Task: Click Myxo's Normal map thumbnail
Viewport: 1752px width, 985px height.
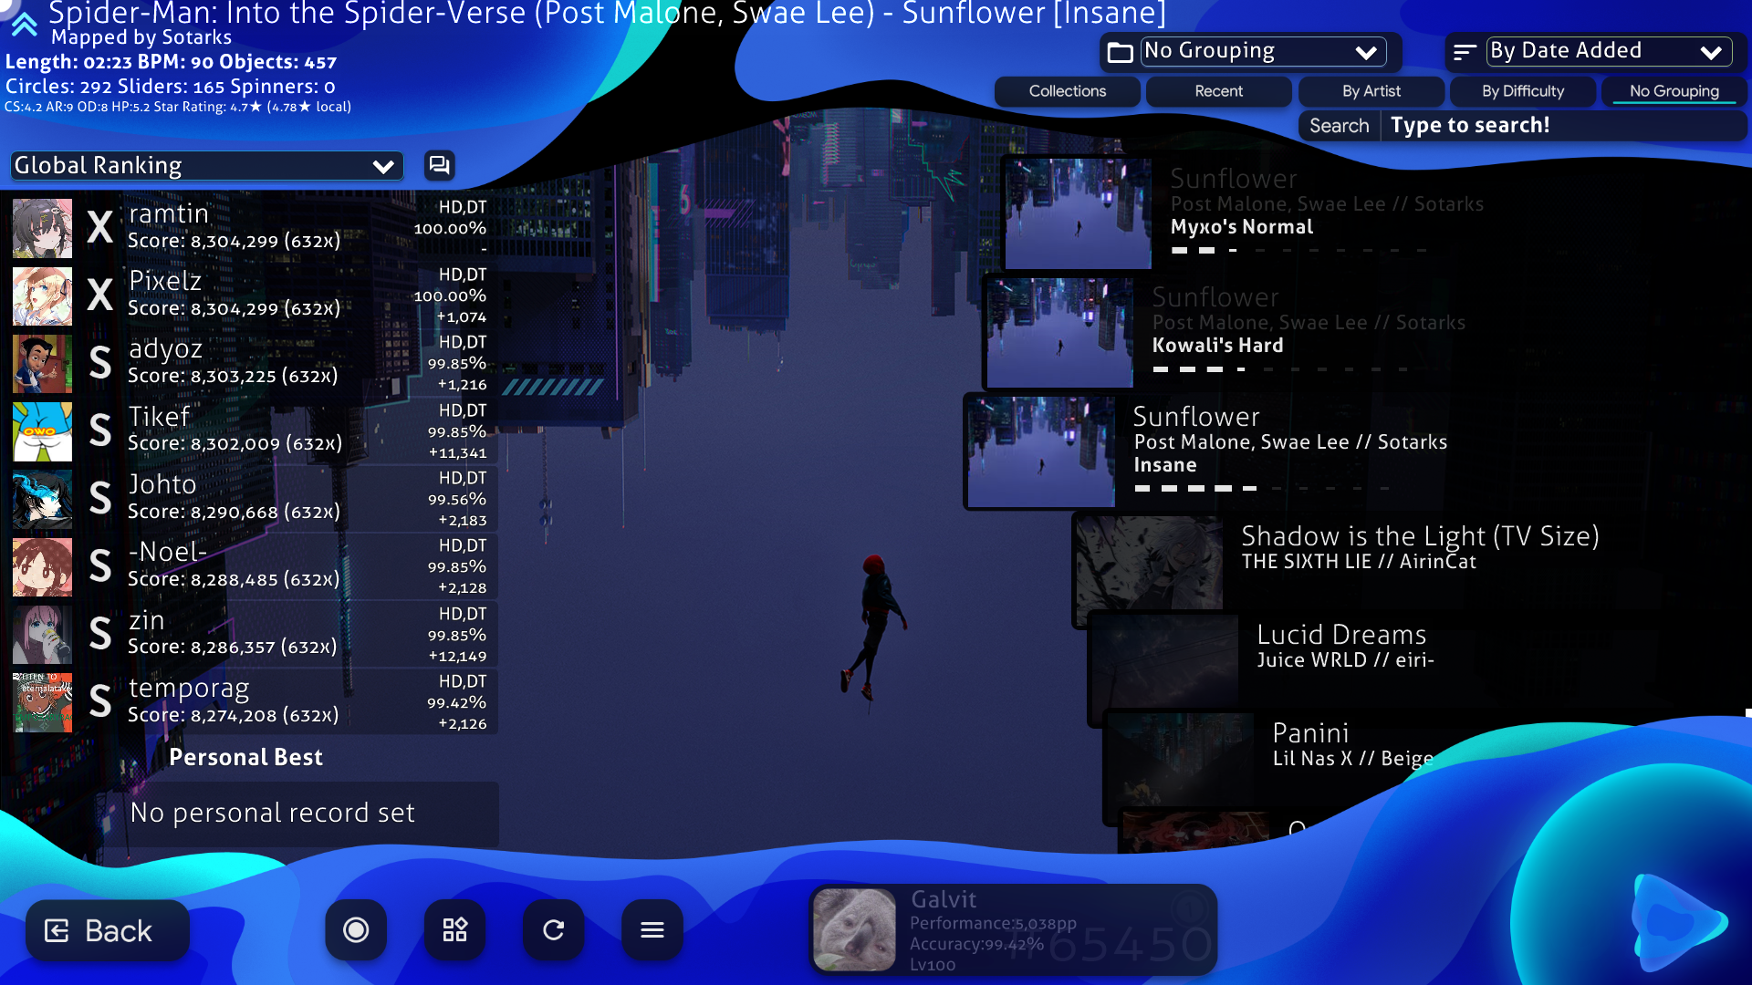Action: point(1078,213)
